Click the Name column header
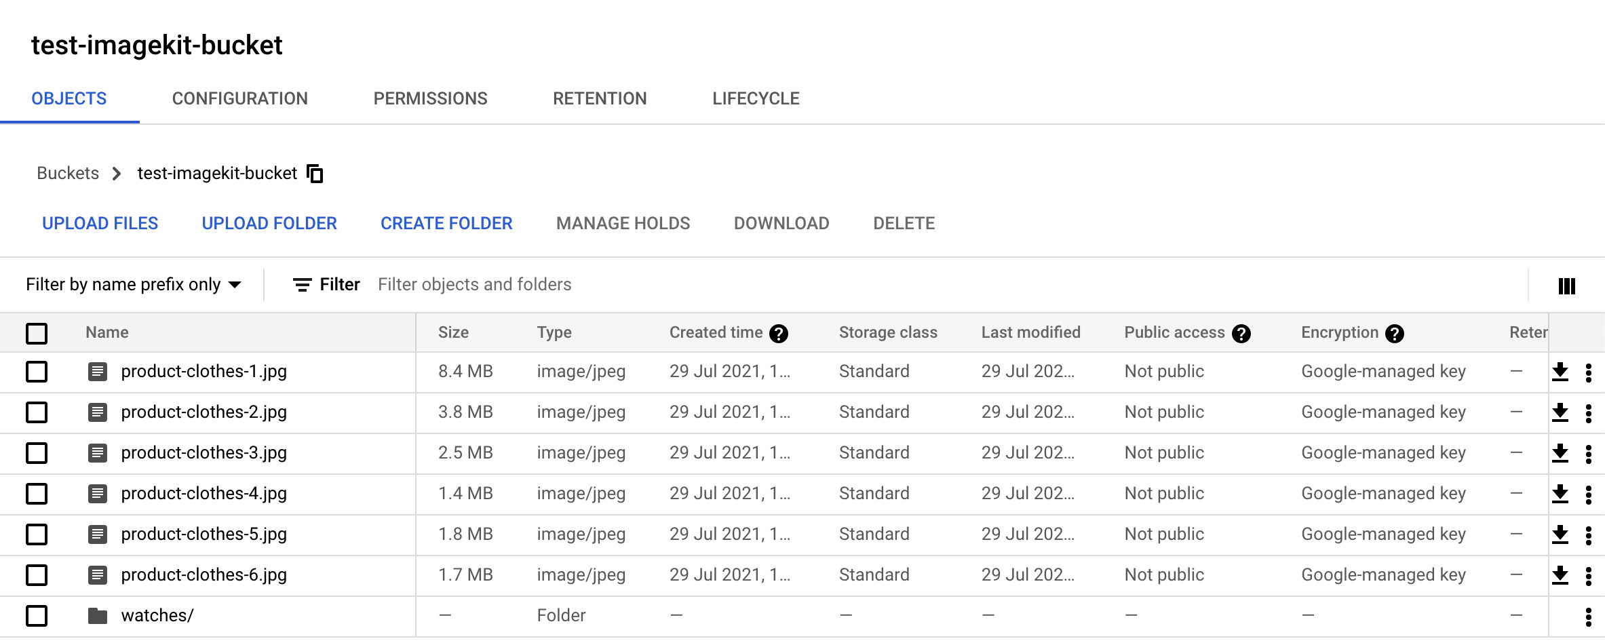This screenshot has height=643, width=1605. (x=107, y=332)
